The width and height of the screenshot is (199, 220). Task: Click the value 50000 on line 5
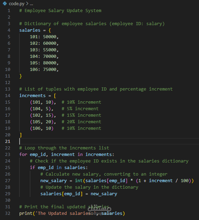pos(49,37)
